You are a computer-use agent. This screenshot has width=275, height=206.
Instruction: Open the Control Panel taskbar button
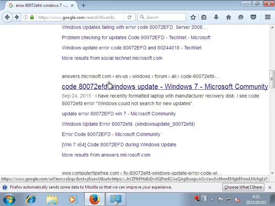(115, 199)
